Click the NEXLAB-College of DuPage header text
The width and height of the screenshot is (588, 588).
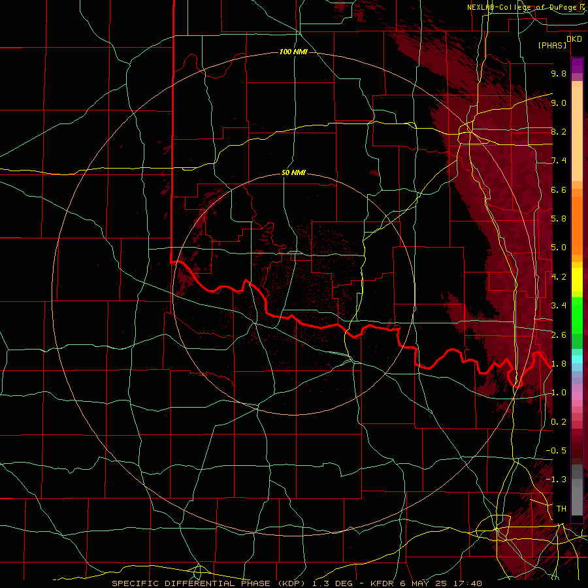[523, 7]
